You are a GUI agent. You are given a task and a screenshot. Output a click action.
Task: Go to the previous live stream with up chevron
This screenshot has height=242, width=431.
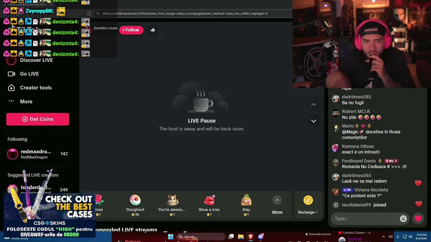click(313, 105)
